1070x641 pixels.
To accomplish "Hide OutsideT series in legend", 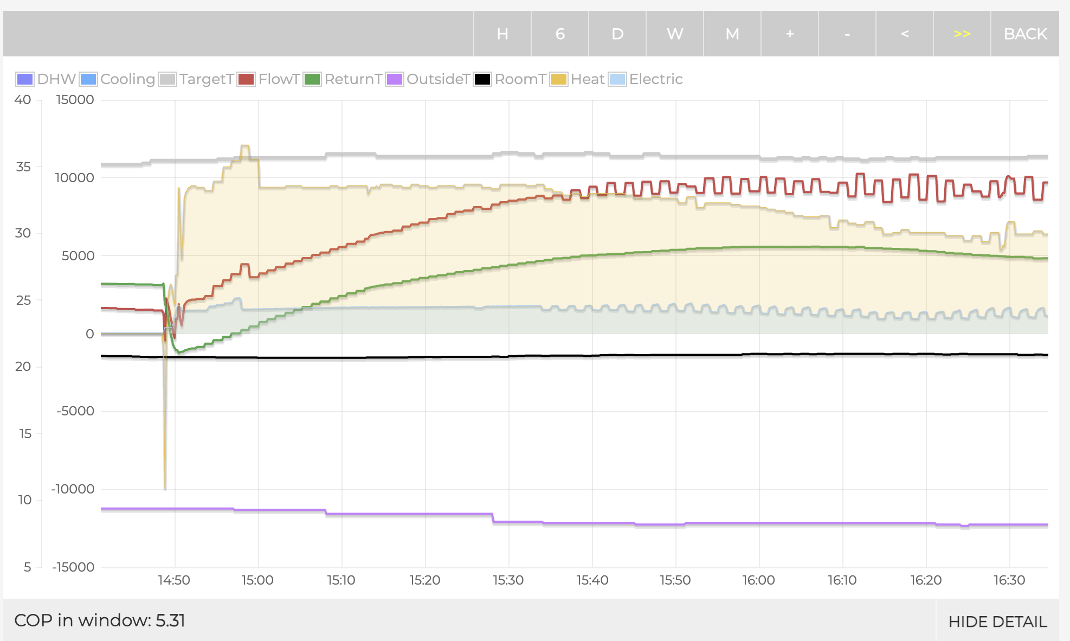I will (395, 79).
